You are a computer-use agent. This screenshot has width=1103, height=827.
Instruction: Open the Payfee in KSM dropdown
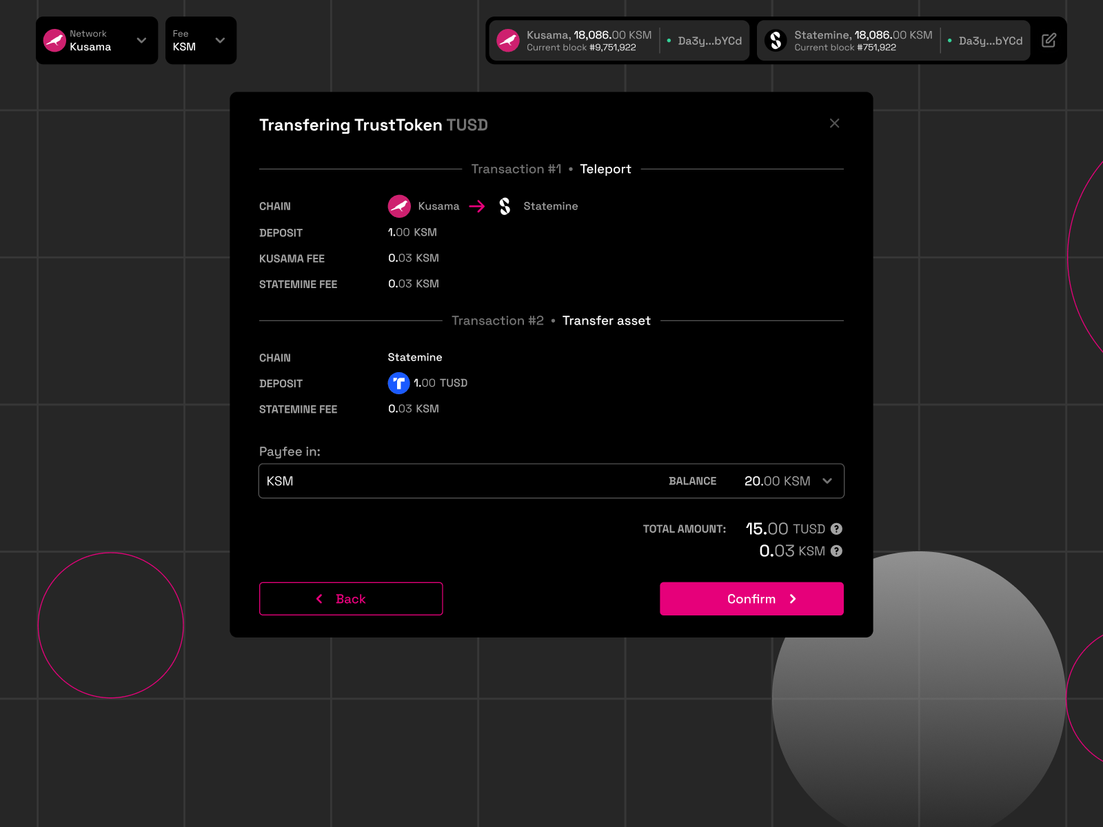pos(551,481)
